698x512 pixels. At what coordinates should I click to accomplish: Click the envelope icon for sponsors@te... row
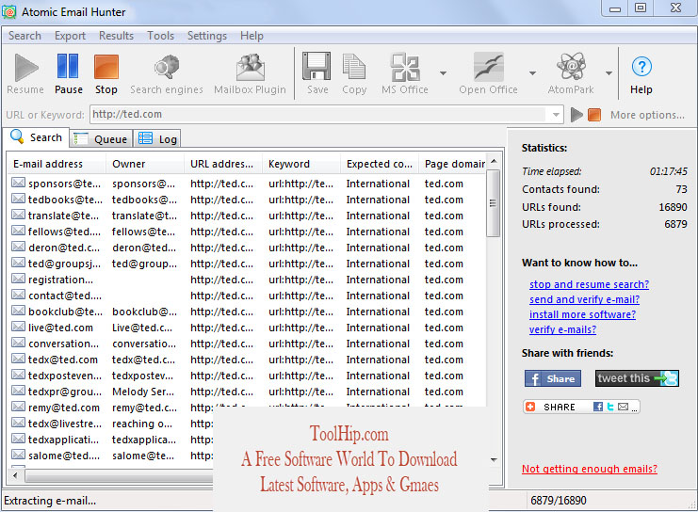[18, 183]
